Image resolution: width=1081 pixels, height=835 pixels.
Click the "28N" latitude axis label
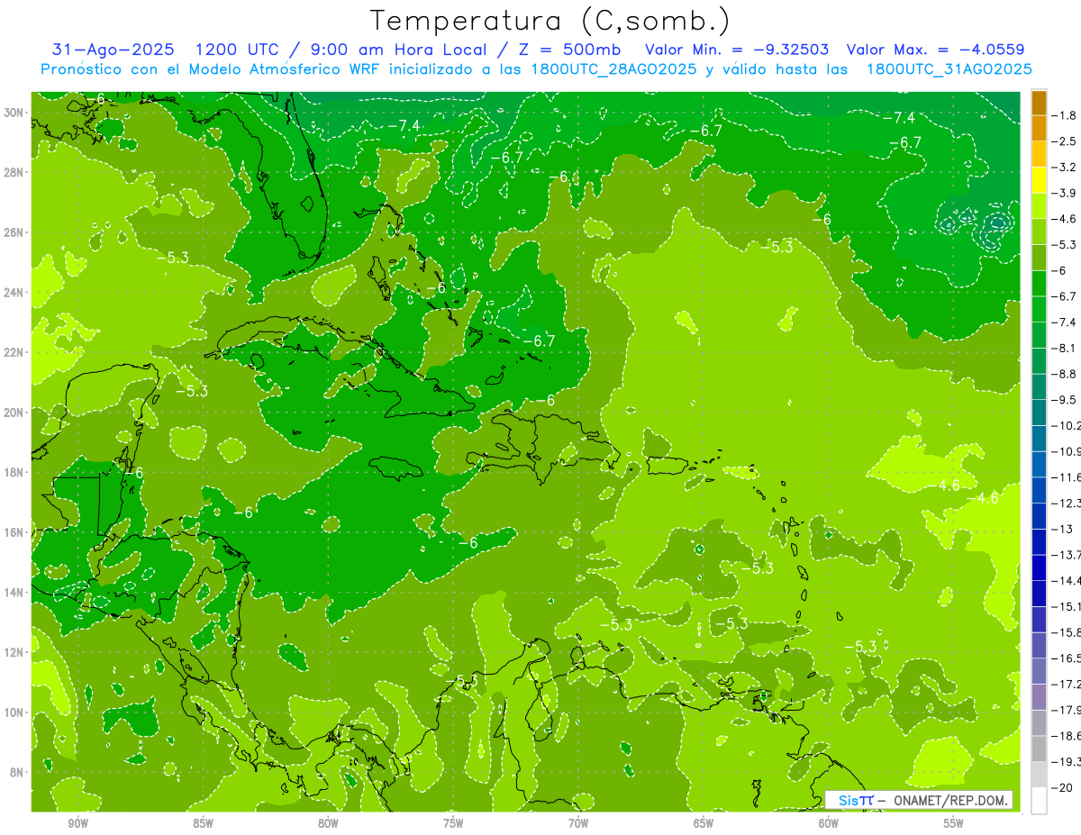(x=15, y=172)
